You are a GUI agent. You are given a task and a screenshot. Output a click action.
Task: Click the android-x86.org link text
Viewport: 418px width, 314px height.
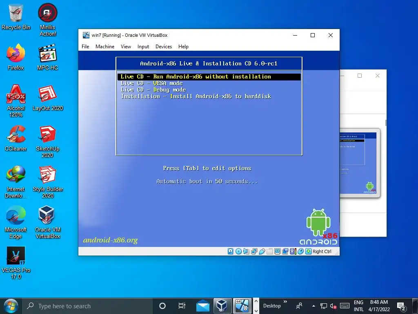110,240
